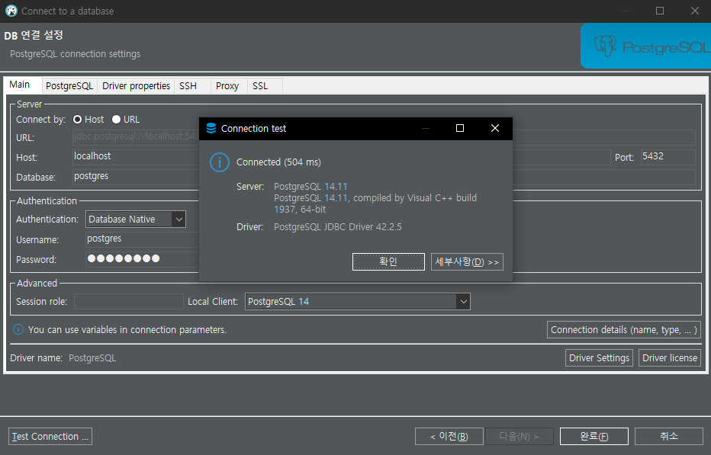Viewport: 711px width, 455px height.
Task: Click the Connection test database icon
Action: tap(211, 128)
